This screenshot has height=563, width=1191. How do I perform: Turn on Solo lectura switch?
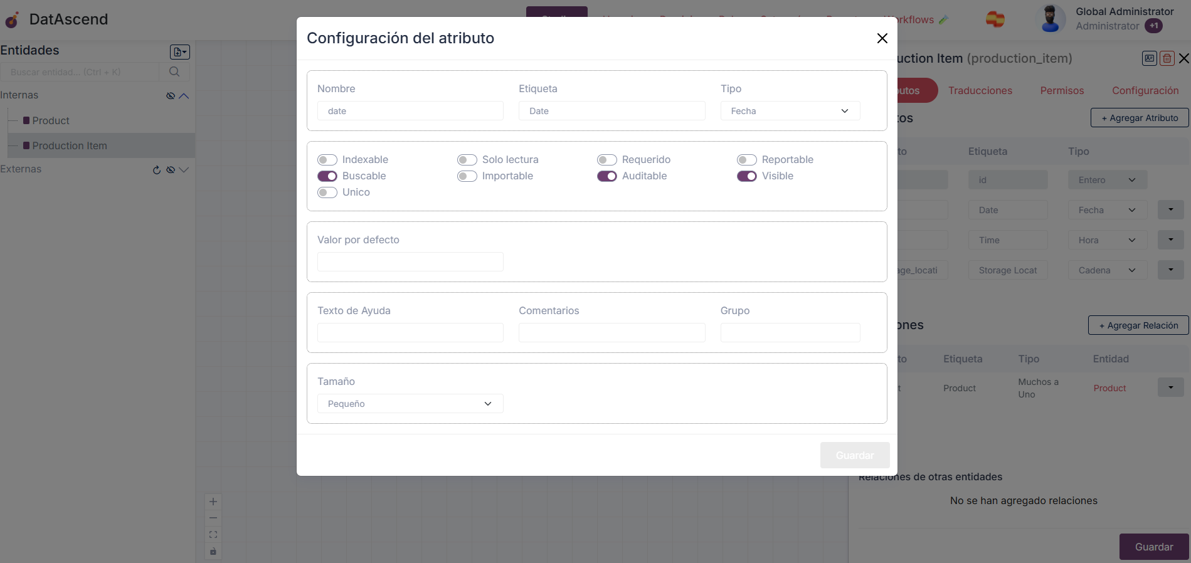(467, 160)
